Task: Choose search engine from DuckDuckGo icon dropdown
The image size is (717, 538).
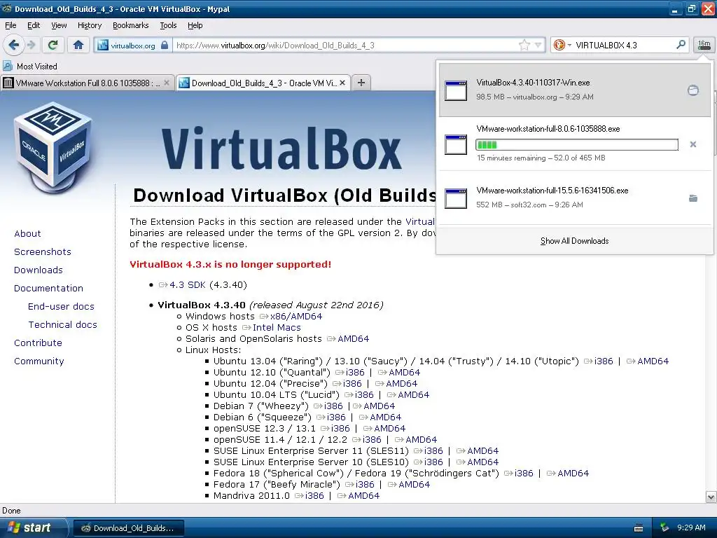Action: (562, 45)
